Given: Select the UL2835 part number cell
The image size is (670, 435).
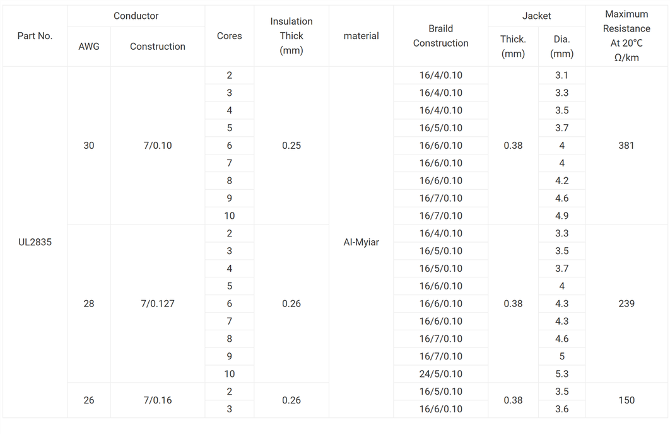Looking at the screenshot, I should (35, 241).
